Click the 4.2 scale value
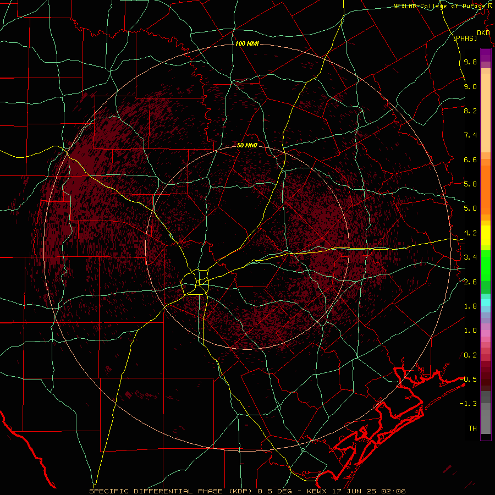Screen dimensions: 495x495 pos(470,233)
